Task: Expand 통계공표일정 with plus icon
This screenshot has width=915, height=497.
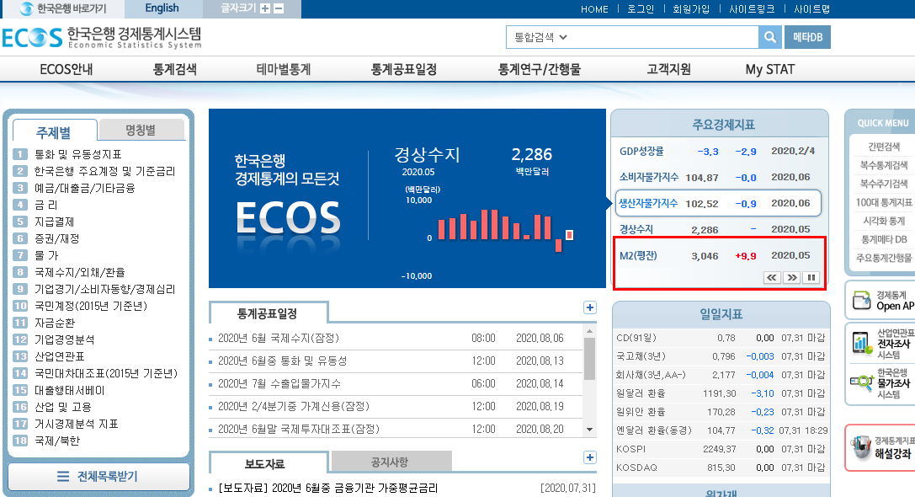Action: click(590, 307)
